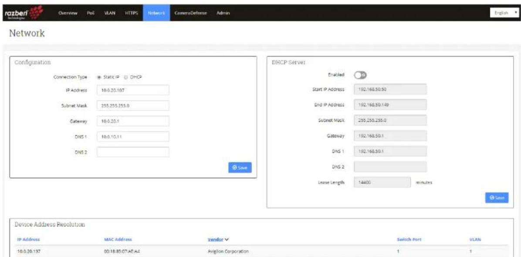521x257 pixels.
Task: Click the Configuration Gateway field
Action: (x=133, y=121)
